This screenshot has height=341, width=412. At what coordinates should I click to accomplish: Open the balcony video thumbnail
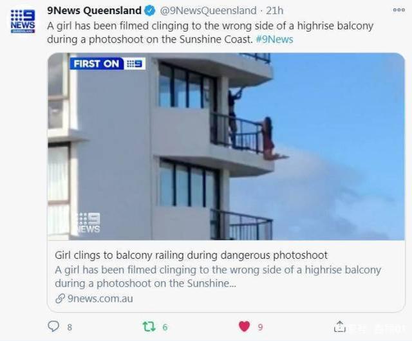226,146
